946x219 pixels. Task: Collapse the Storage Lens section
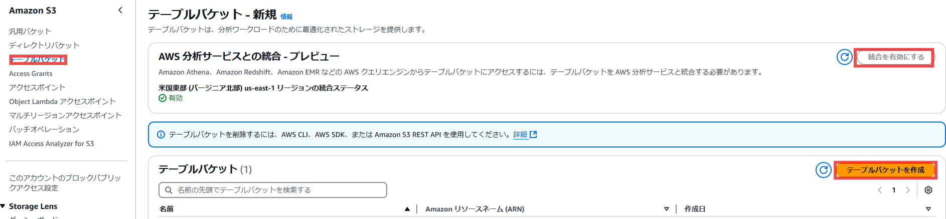point(3,206)
